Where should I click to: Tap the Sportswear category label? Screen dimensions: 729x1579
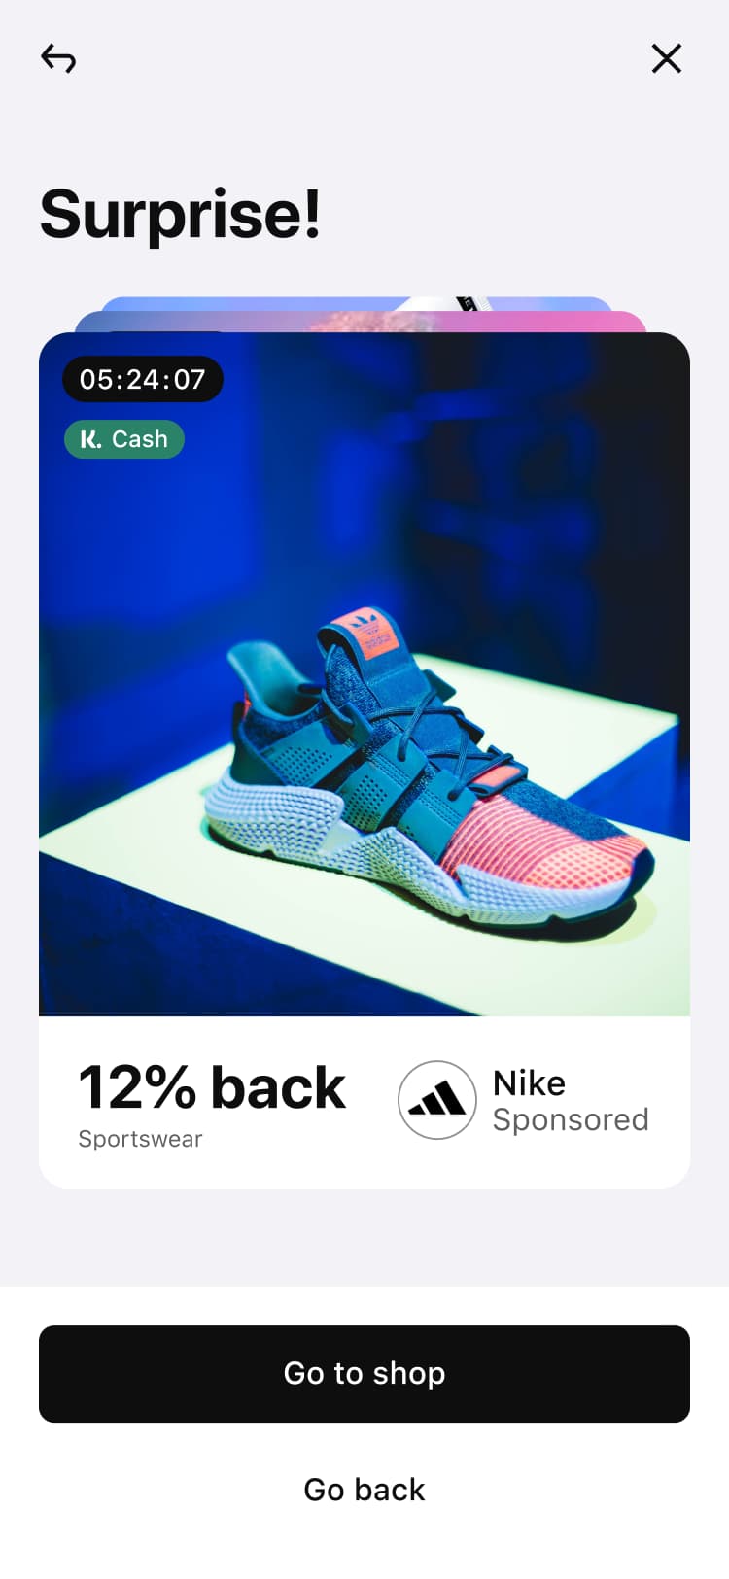(140, 1139)
